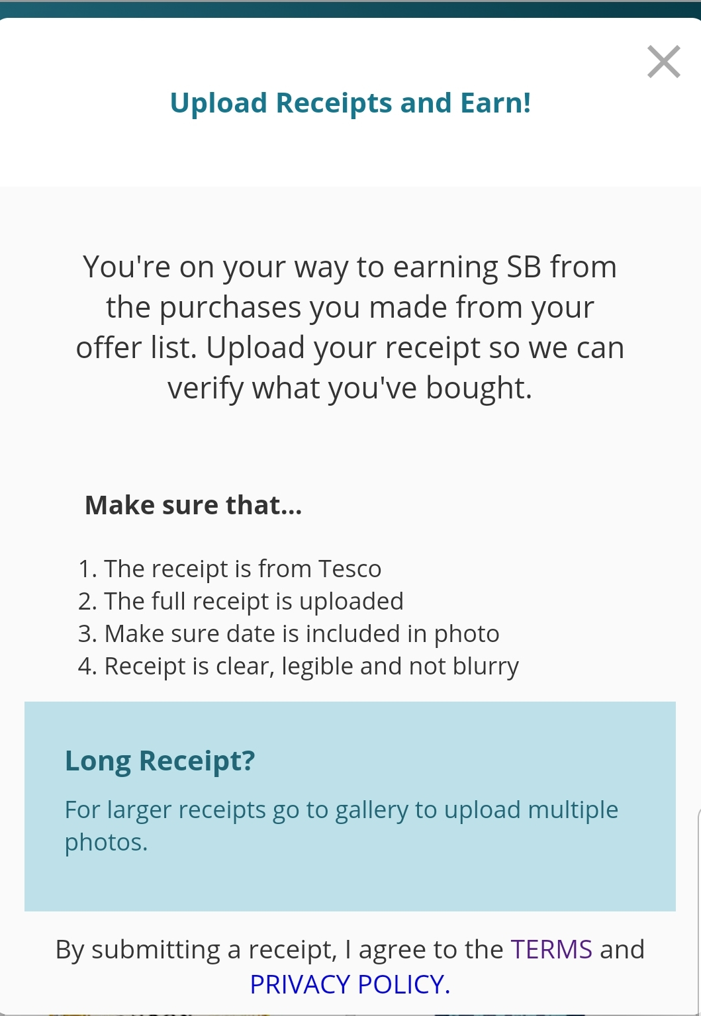Screen dimensions: 701x1016
Task: Close the Upload Receipts dialog
Action: point(663,62)
